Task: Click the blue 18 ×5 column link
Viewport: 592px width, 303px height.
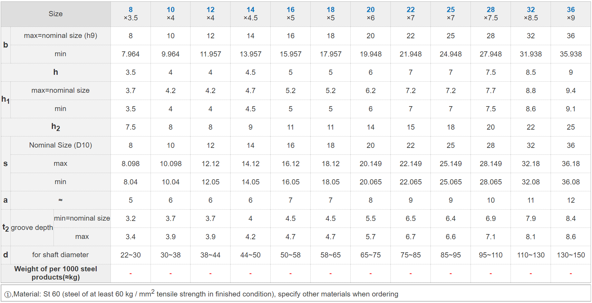Action: pos(331,10)
